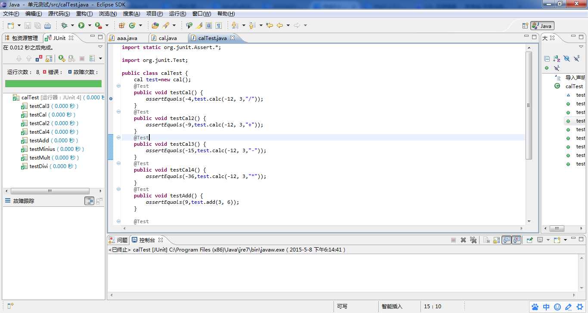Screen dimensions: 588x313
Task: Toggle Scroll Lock in console toolbar
Action: [x=496, y=240]
